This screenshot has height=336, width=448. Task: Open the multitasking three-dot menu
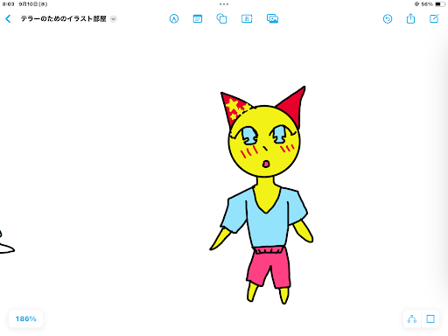[x=224, y=4]
